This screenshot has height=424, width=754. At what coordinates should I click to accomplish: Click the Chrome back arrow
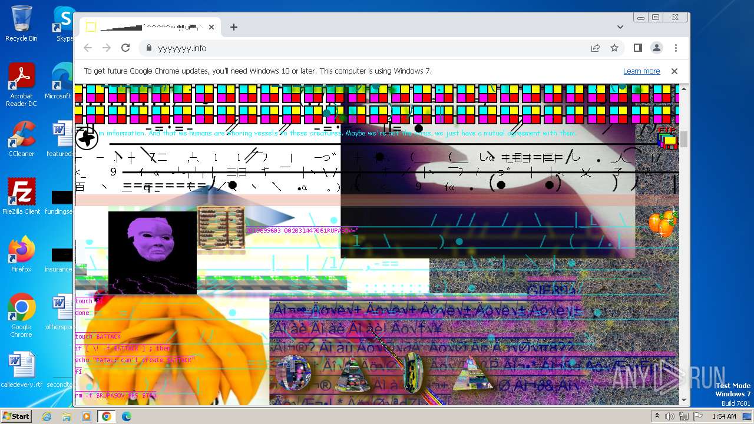(88, 48)
